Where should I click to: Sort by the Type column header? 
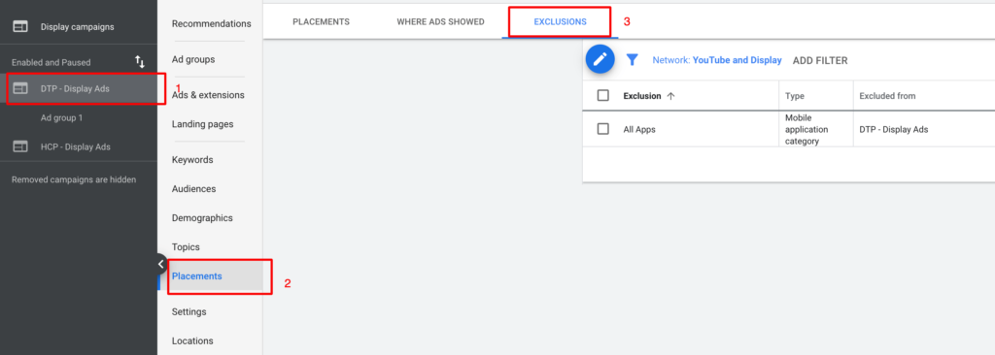[795, 96]
